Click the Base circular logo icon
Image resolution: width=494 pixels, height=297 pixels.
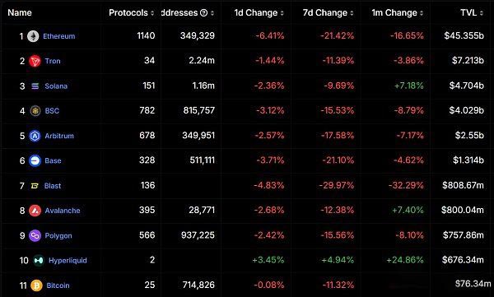(x=35, y=160)
